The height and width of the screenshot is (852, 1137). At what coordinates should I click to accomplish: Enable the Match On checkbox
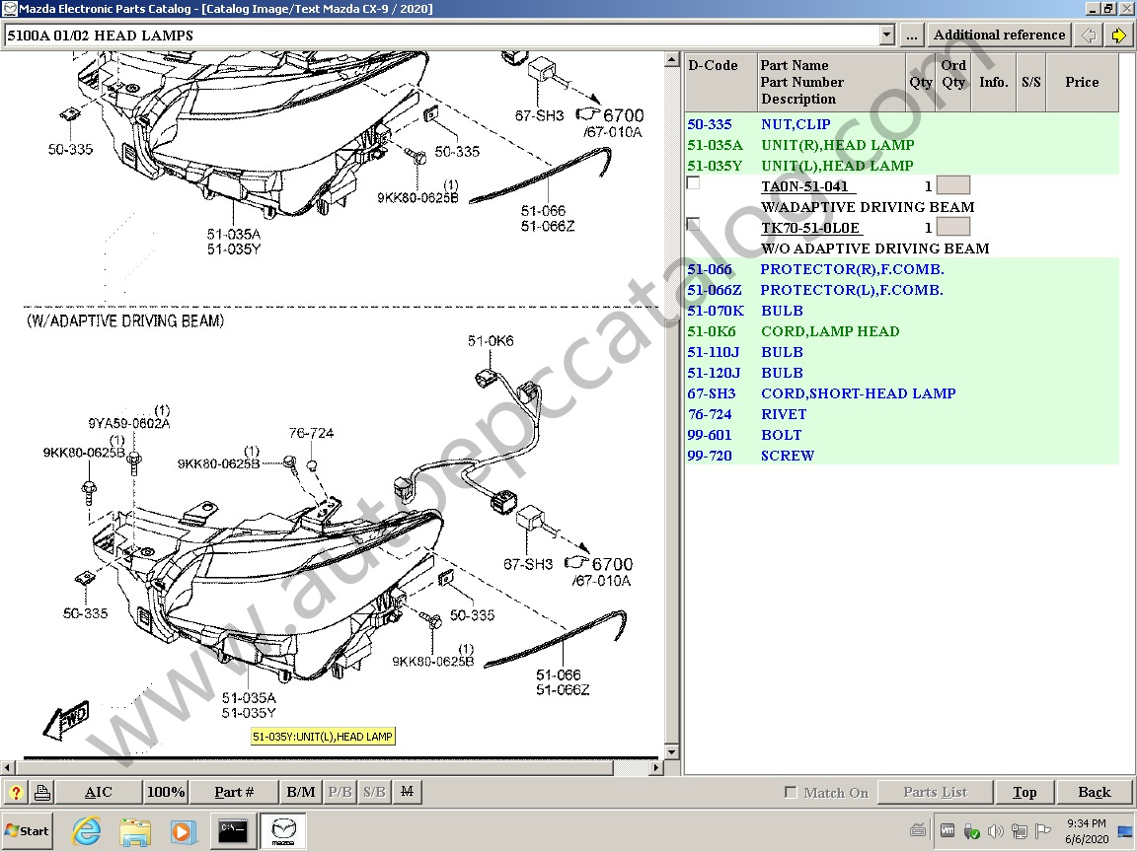pos(792,792)
